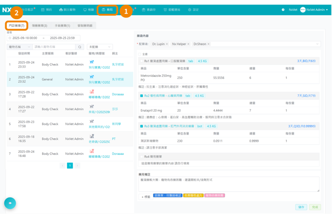Click the pet species icon in row 3
Image resolution: width=332 pixels, height=214 pixels.
point(92,91)
